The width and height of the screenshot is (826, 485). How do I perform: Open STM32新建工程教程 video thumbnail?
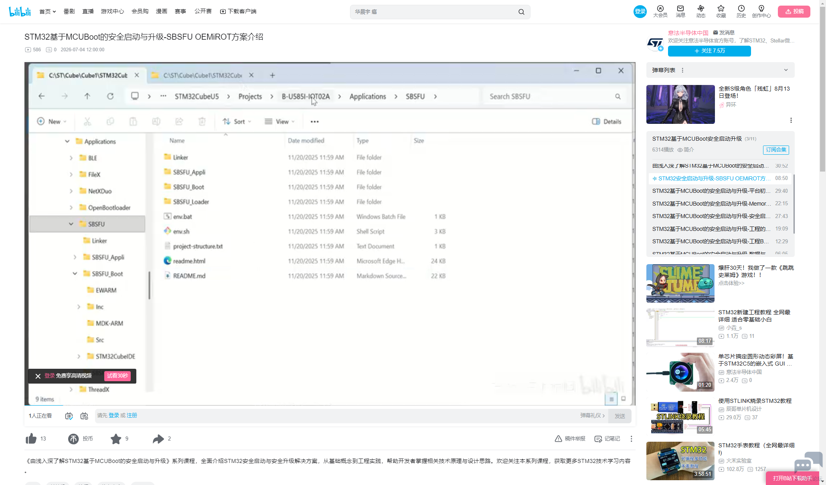tap(680, 328)
